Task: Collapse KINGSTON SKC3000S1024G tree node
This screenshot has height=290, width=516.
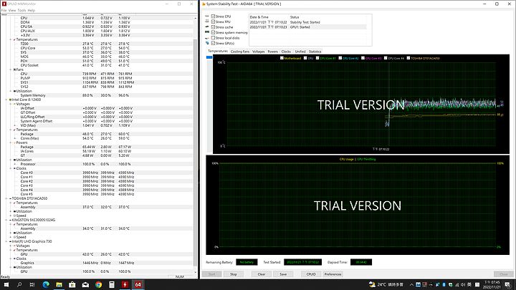Action: tap(6, 220)
